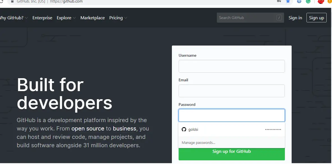332x164 pixels.
Task: Bookmark this page using the star icon
Action: [288, 2]
